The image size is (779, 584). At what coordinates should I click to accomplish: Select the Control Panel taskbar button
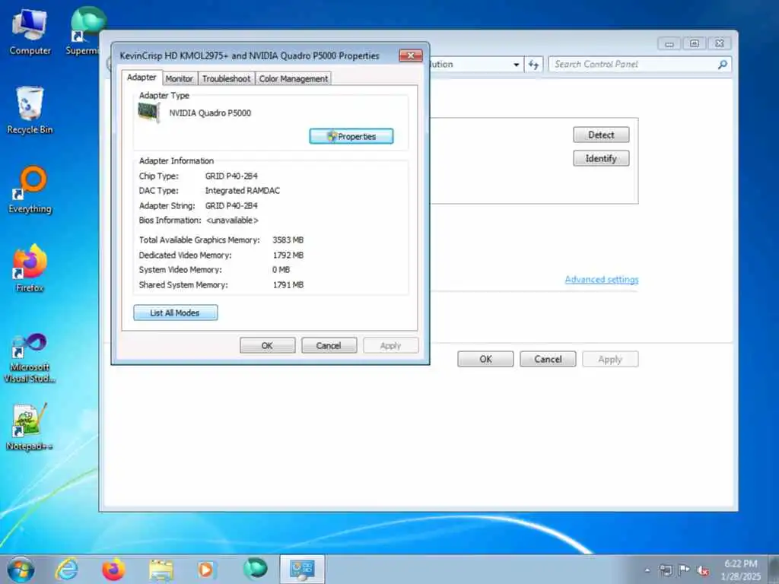point(302,569)
